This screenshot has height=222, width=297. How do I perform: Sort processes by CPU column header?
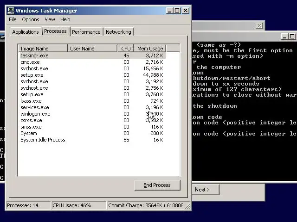click(126, 49)
